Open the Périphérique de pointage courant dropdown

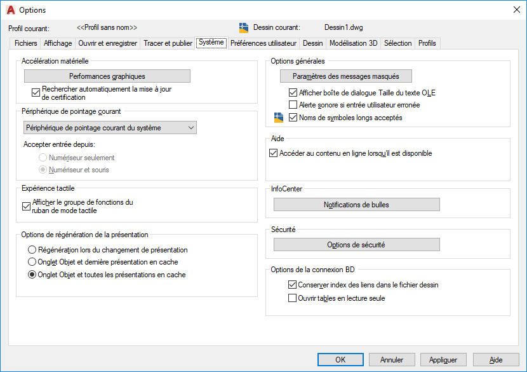click(110, 128)
